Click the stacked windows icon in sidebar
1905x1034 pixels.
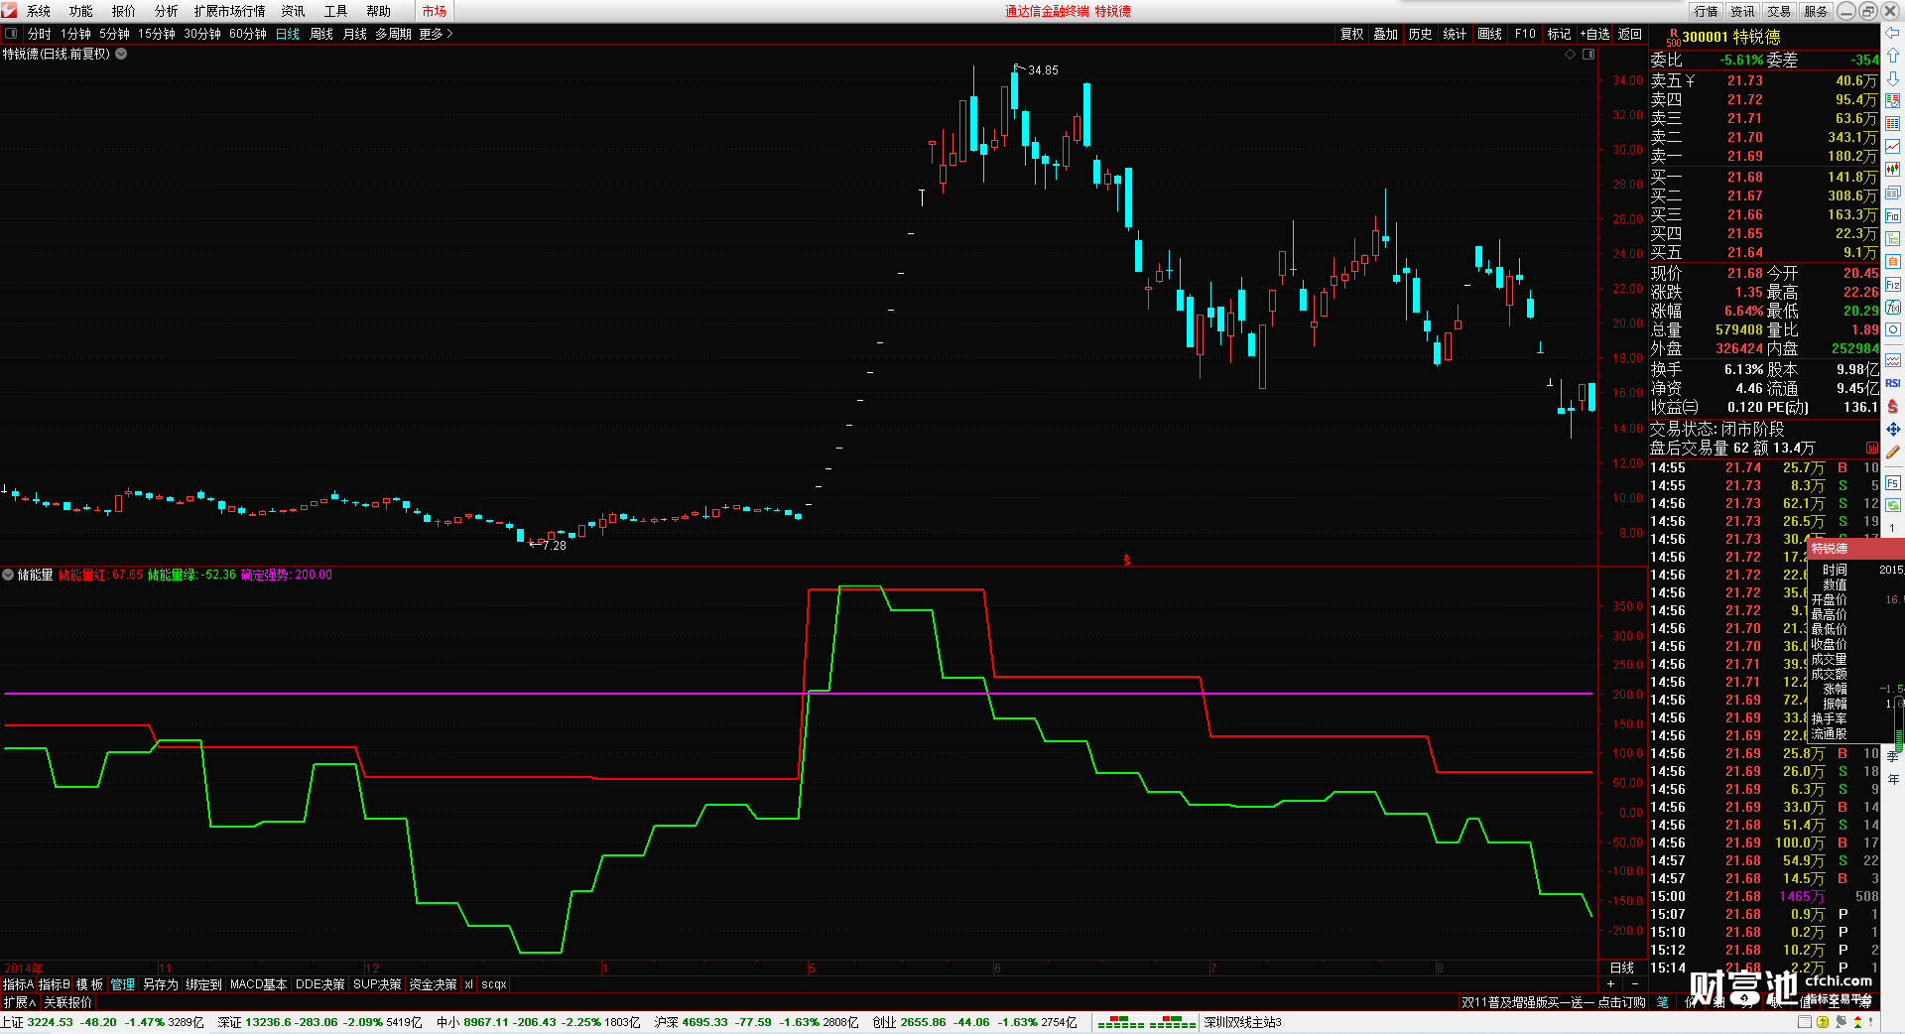tap(1893, 194)
